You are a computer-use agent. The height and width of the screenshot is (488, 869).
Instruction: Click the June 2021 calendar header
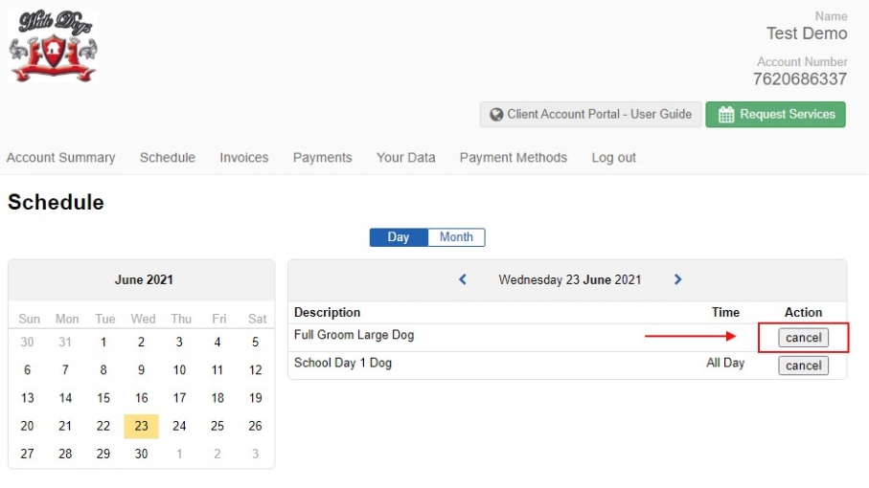click(x=144, y=280)
